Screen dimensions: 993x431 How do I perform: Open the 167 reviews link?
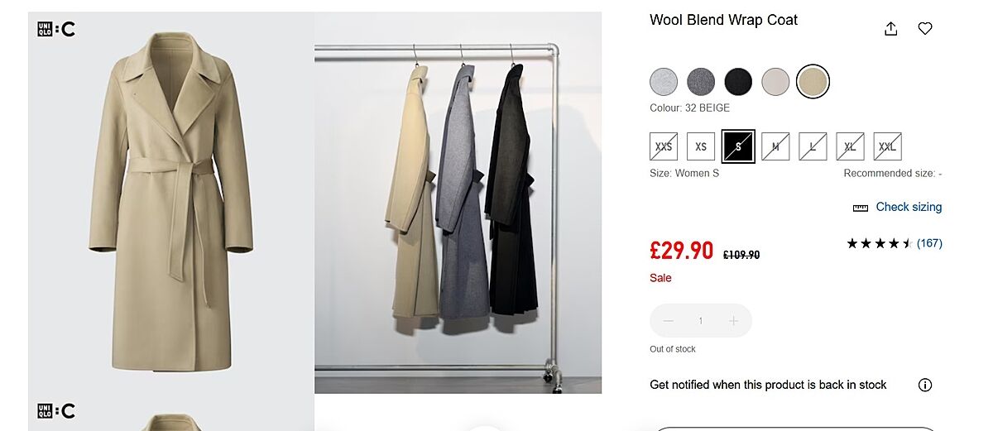pyautogui.click(x=929, y=243)
